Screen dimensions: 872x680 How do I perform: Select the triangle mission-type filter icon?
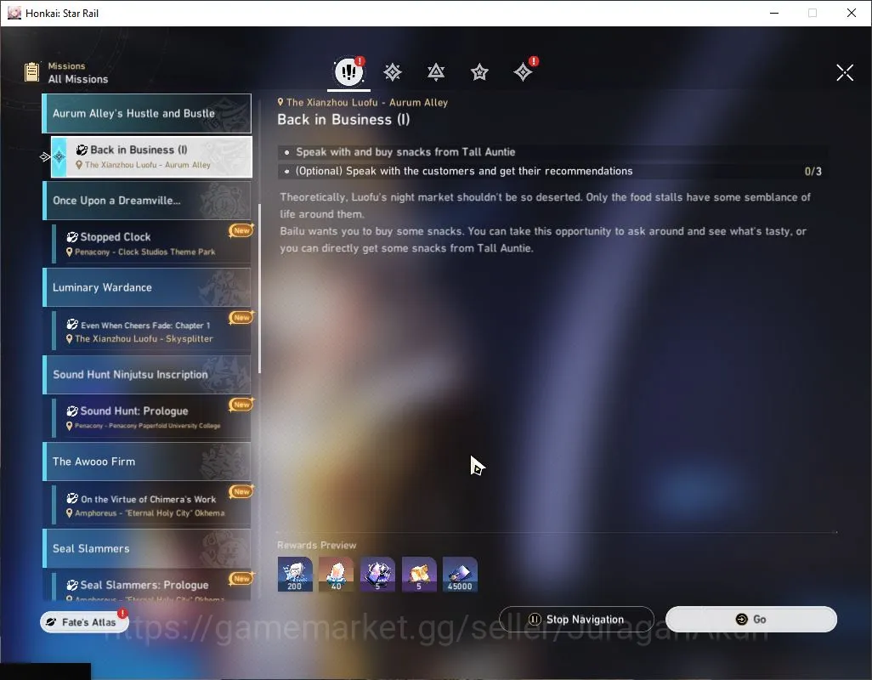click(x=436, y=71)
